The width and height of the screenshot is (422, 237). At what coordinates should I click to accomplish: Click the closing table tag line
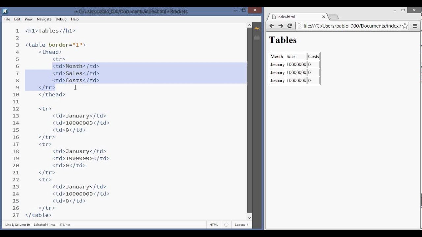point(38,215)
